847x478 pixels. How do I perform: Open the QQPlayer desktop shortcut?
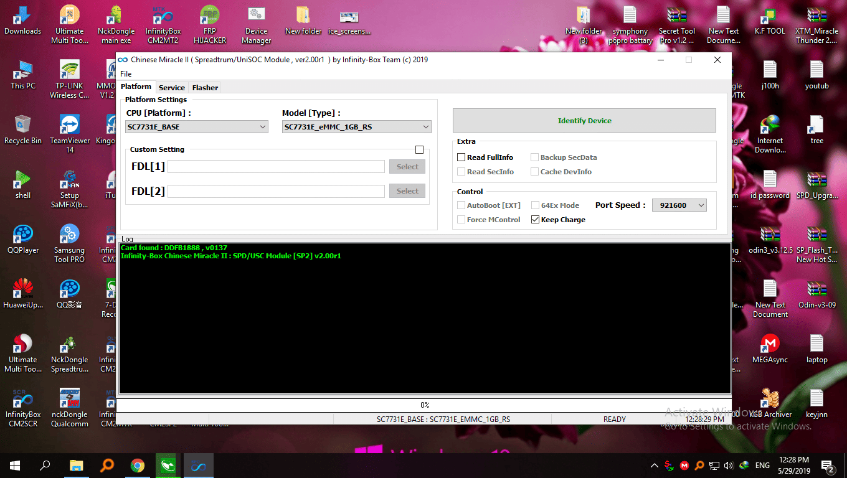pos(23,235)
